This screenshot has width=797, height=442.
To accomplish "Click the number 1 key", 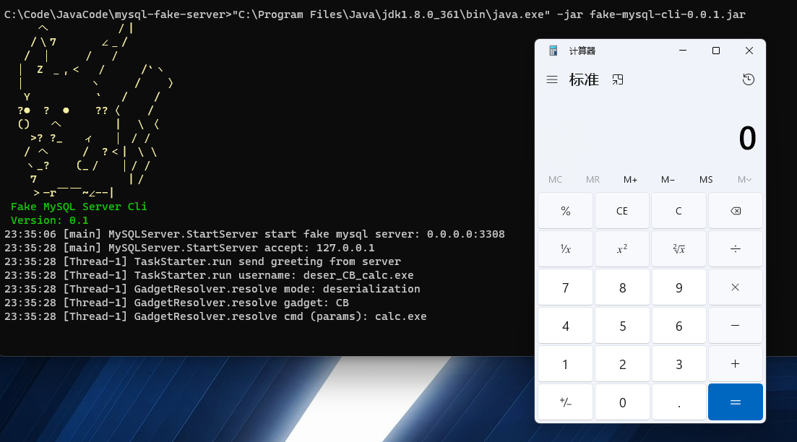I will pyautogui.click(x=566, y=364).
